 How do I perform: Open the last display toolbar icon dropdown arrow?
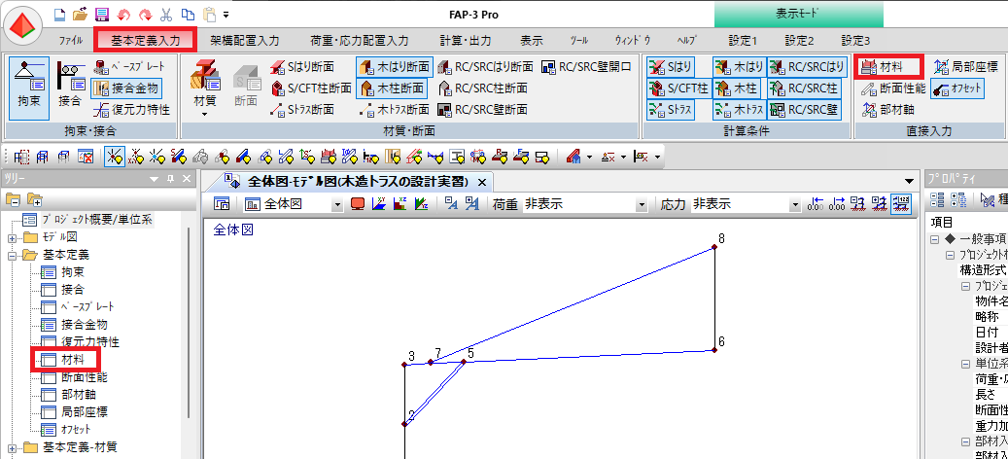click(x=656, y=157)
